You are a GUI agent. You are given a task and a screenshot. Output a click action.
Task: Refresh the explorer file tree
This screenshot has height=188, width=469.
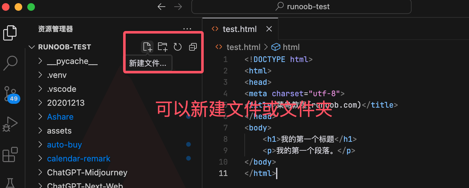point(177,47)
